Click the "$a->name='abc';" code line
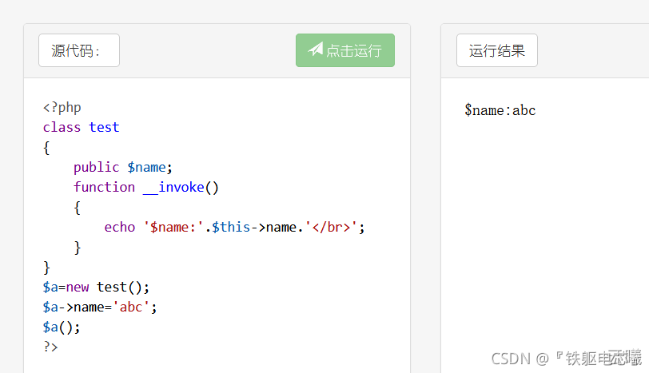649x373 pixels. [100, 308]
